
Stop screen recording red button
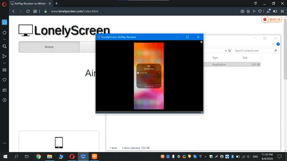[264, 19]
